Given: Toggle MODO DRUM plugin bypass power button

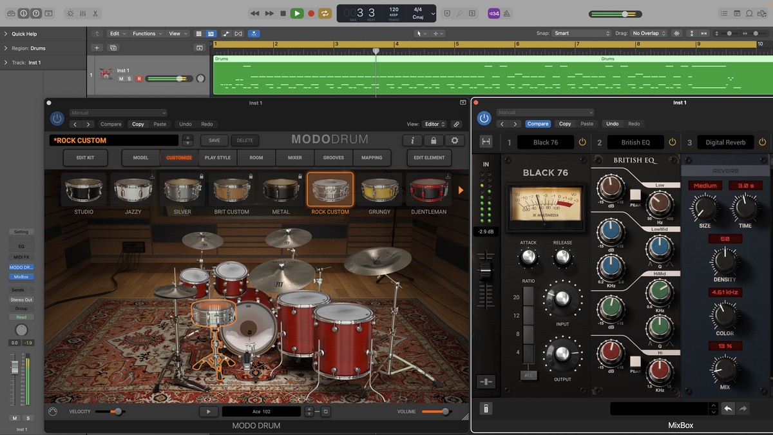Looking at the screenshot, I should pyautogui.click(x=57, y=119).
